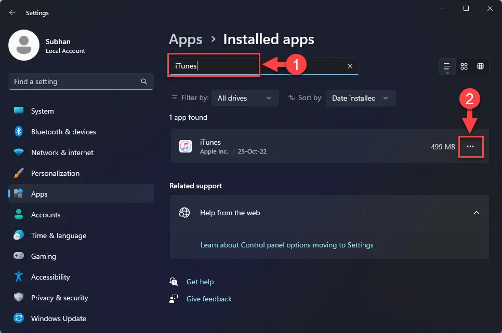
Task: Click the iTunes app icon
Action: click(x=186, y=147)
